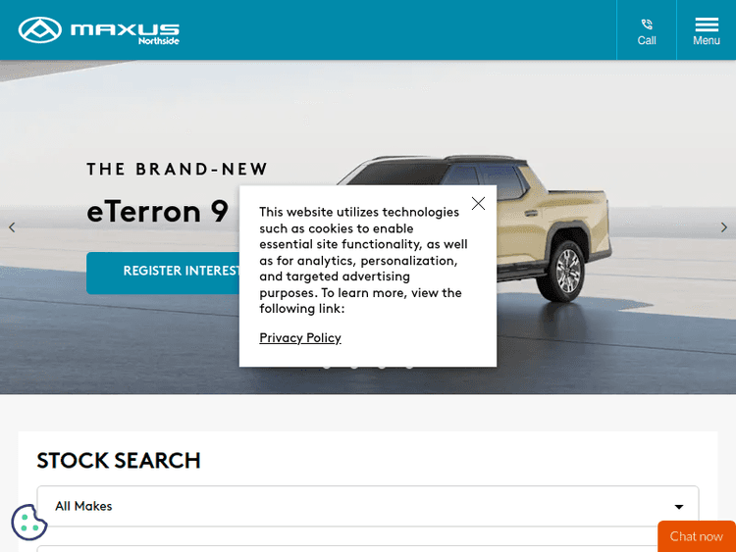The height and width of the screenshot is (552, 736).
Task: Click the eTerron 9 headline
Action: click(158, 212)
